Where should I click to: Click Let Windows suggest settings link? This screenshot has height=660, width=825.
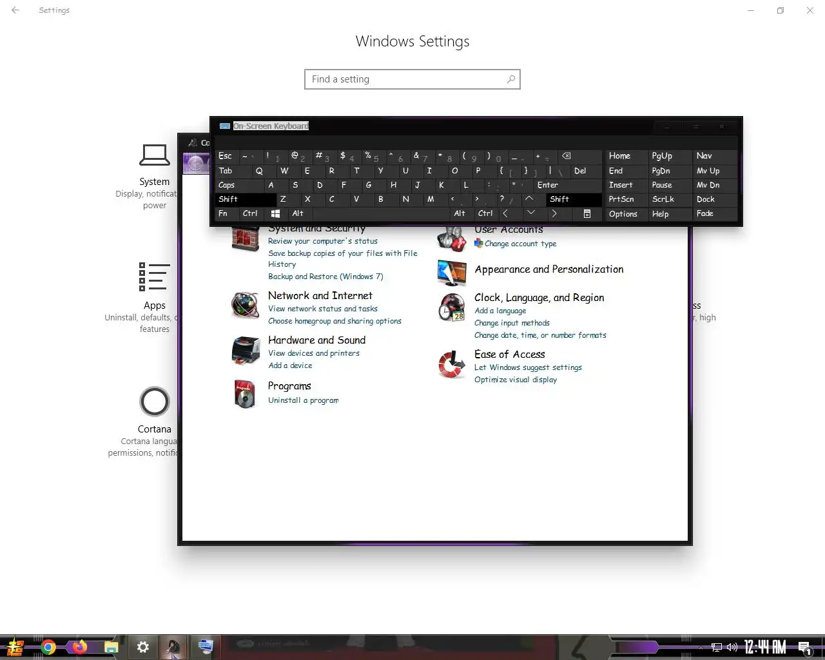point(528,367)
